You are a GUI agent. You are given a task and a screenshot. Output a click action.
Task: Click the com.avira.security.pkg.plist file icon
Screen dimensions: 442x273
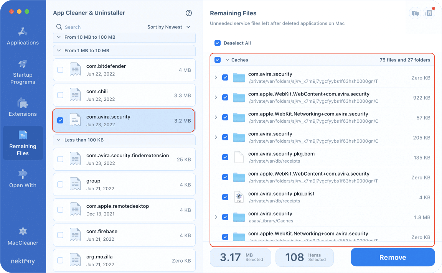pyautogui.click(x=239, y=197)
